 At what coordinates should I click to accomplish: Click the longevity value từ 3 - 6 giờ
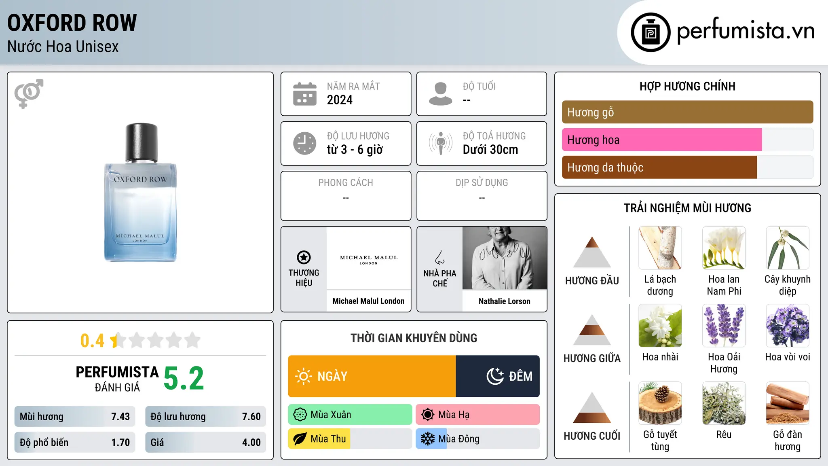(x=355, y=149)
